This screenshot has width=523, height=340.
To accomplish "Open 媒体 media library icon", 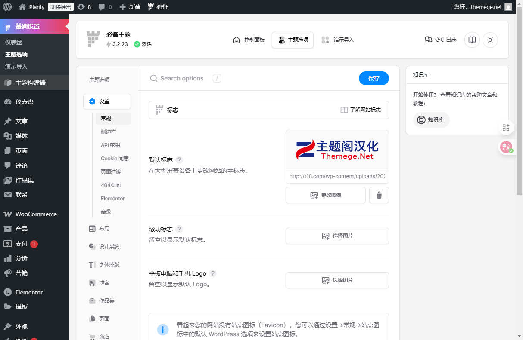I will [8, 136].
